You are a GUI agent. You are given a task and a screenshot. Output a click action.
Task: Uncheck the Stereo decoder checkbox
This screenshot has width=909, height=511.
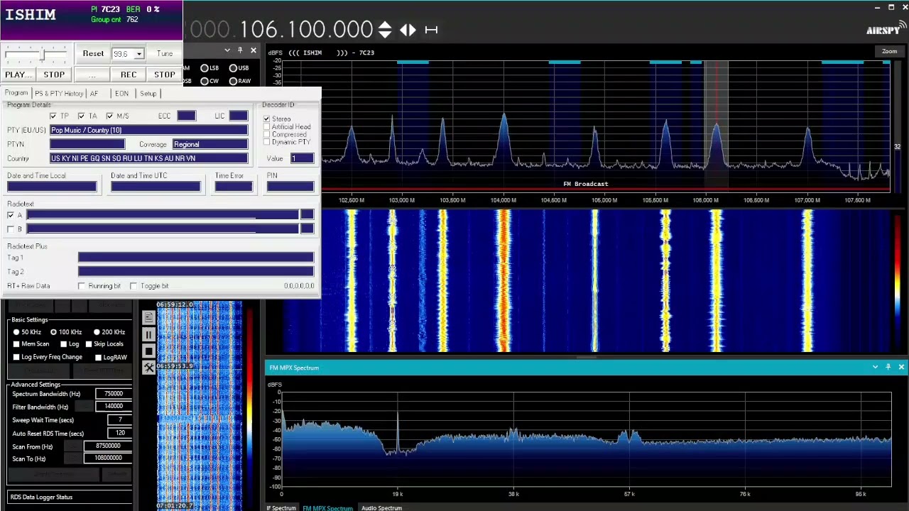point(267,119)
